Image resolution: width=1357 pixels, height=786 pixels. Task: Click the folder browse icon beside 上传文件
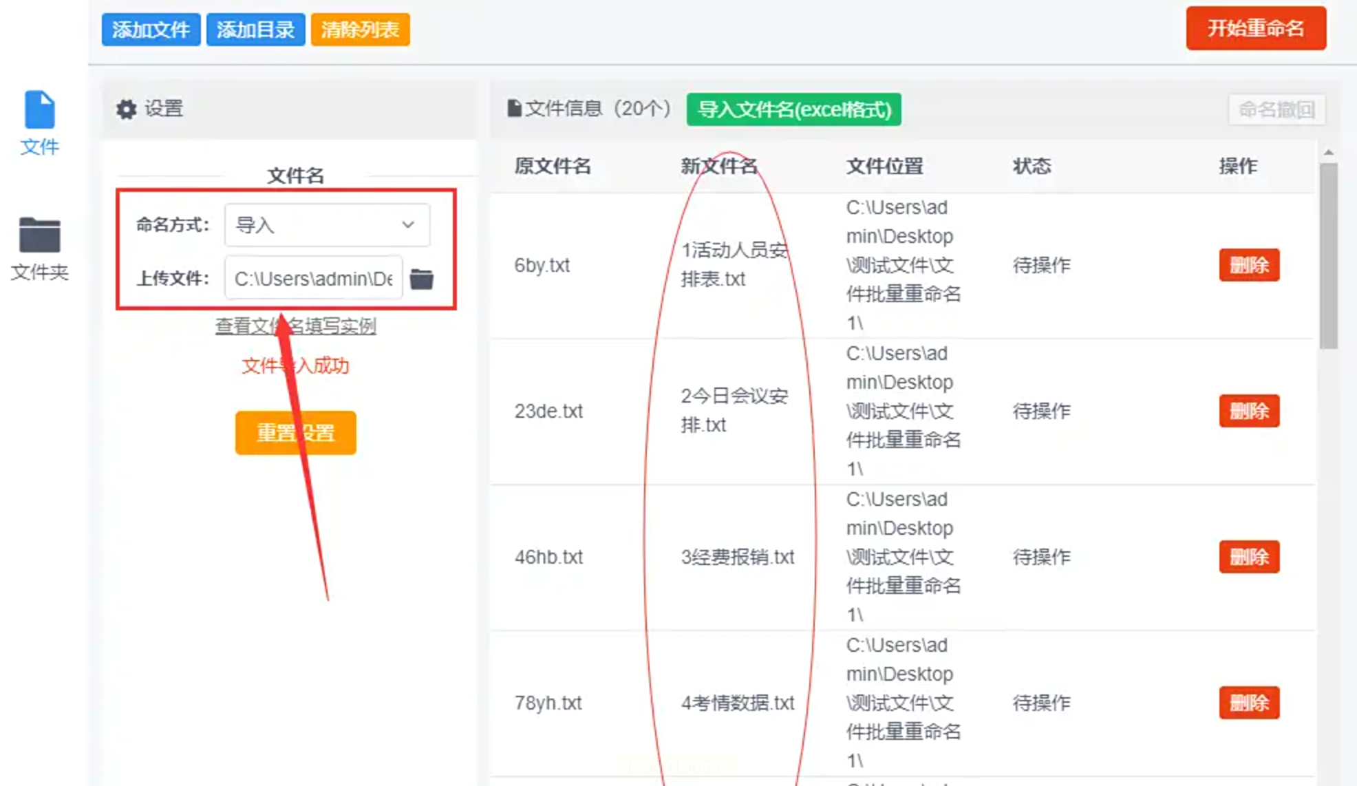click(421, 279)
